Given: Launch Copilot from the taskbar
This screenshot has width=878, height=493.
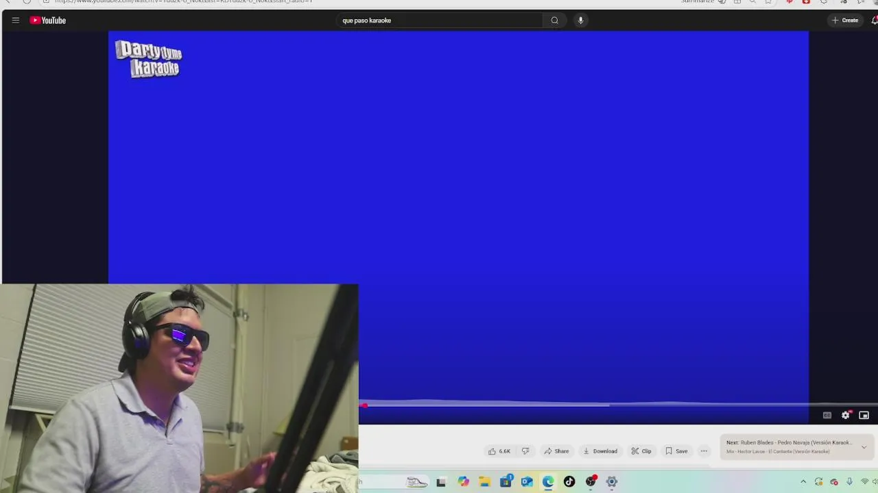Looking at the screenshot, I should [463, 482].
